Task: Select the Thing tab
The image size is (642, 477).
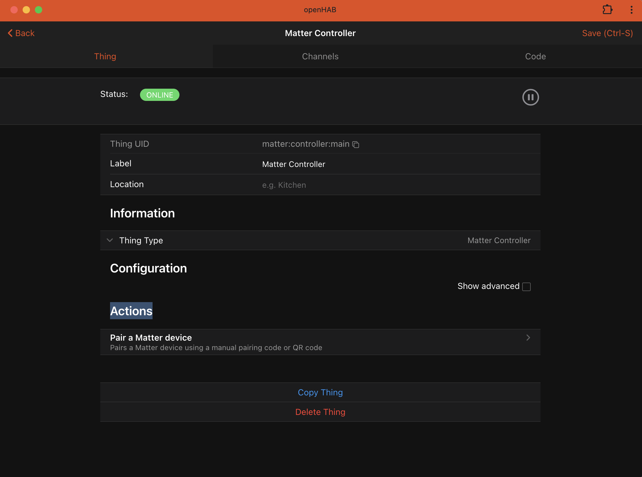Action: (x=105, y=56)
